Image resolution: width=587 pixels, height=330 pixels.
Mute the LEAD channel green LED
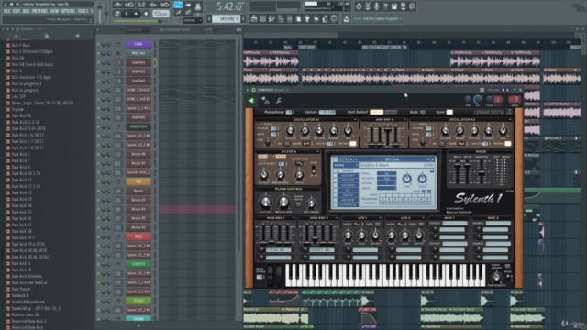click(x=99, y=44)
